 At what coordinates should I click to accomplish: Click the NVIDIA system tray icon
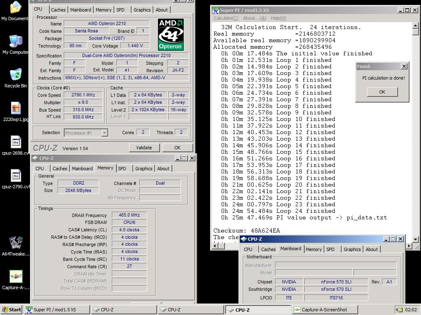click(x=399, y=310)
